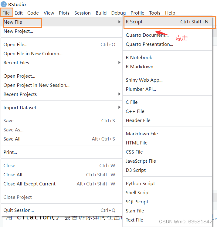Open the File menu
This screenshot has height=227, width=217.
[x=6, y=13]
